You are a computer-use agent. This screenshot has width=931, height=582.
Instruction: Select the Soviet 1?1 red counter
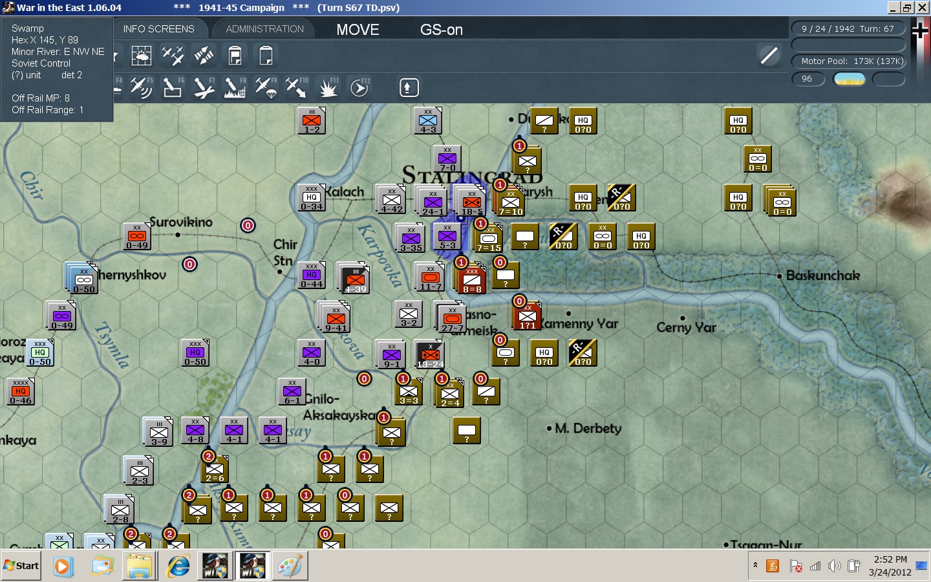[528, 316]
